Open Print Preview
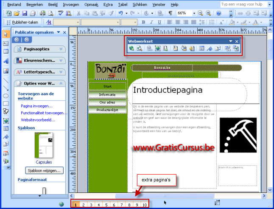The image size is (274, 209). [x=50, y=13]
